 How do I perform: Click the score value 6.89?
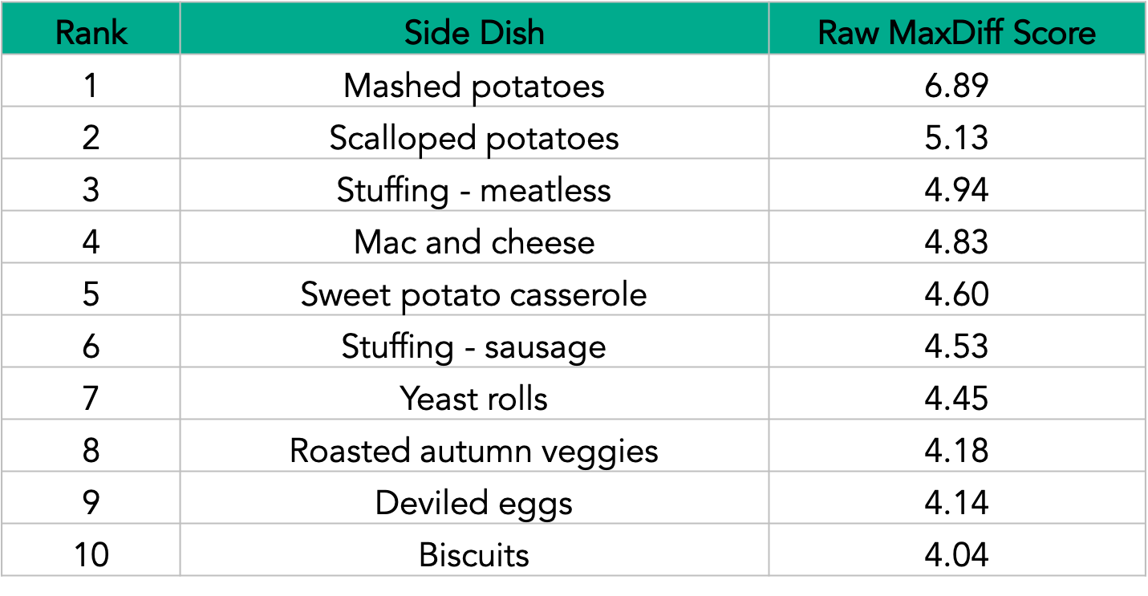pos(956,86)
